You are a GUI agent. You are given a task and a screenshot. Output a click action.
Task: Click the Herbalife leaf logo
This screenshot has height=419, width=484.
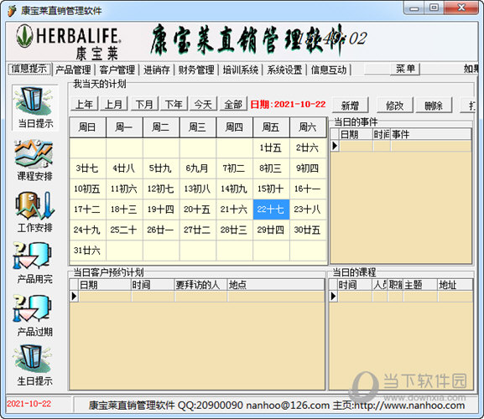tap(24, 36)
